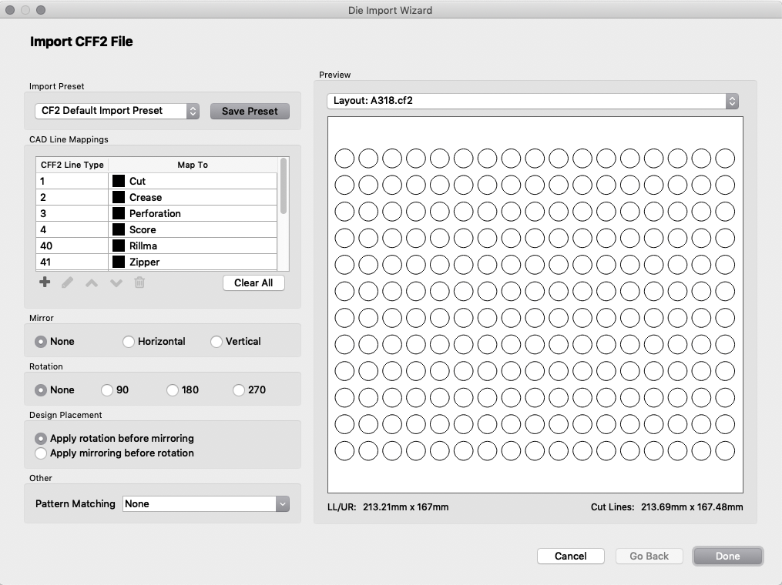Click the move mapping up arrow
This screenshot has height=585, width=782.
(x=92, y=282)
